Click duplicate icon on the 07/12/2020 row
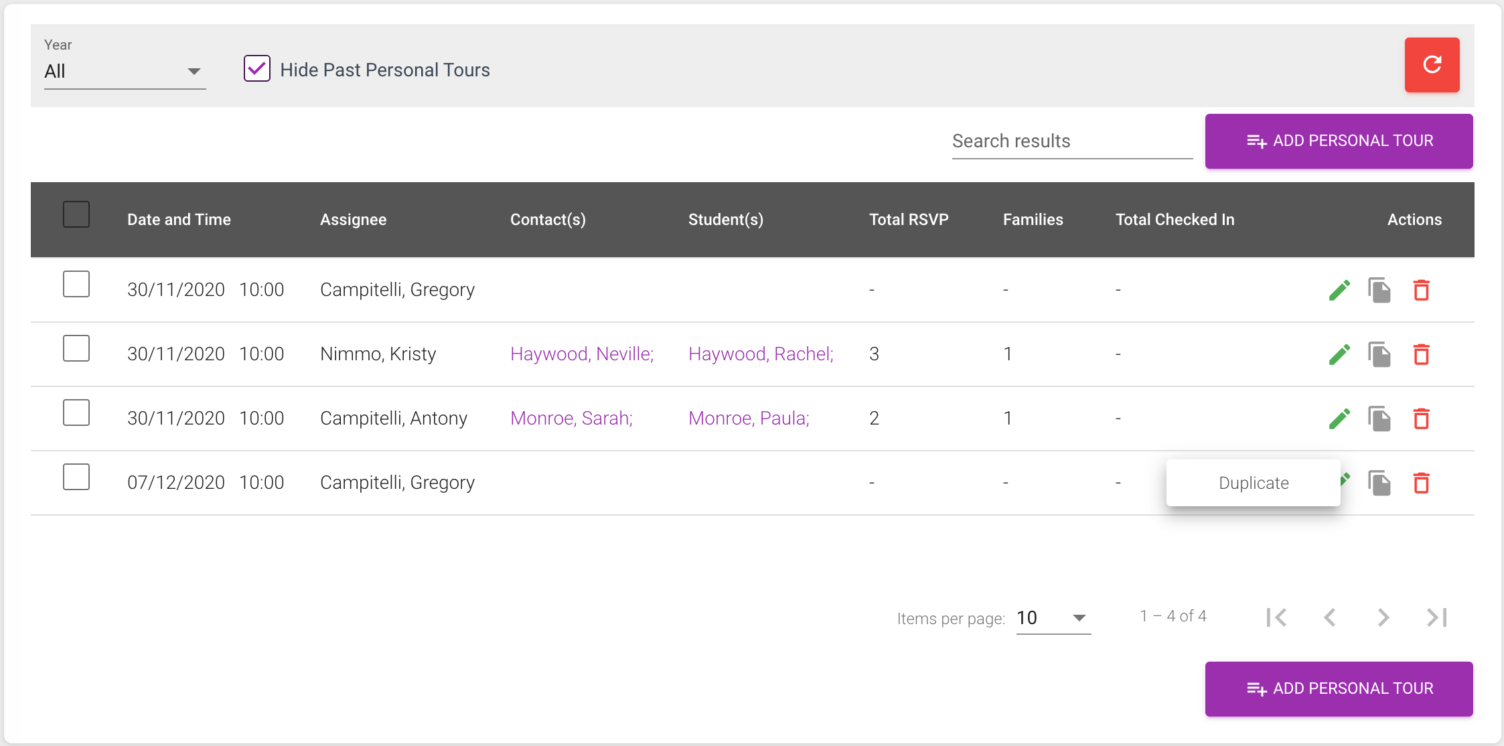 (1379, 483)
